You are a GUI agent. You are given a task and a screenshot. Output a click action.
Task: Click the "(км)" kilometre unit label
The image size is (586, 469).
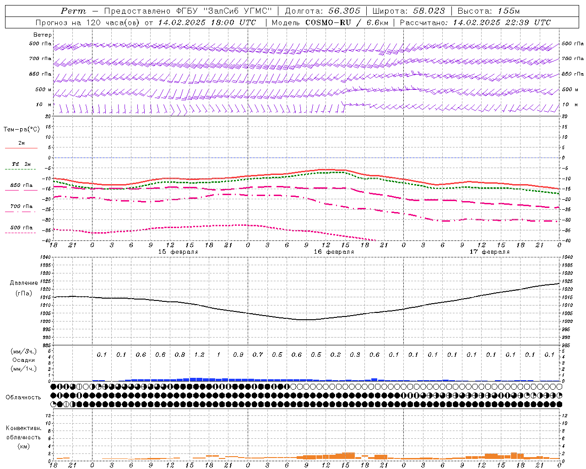(23, 446)
